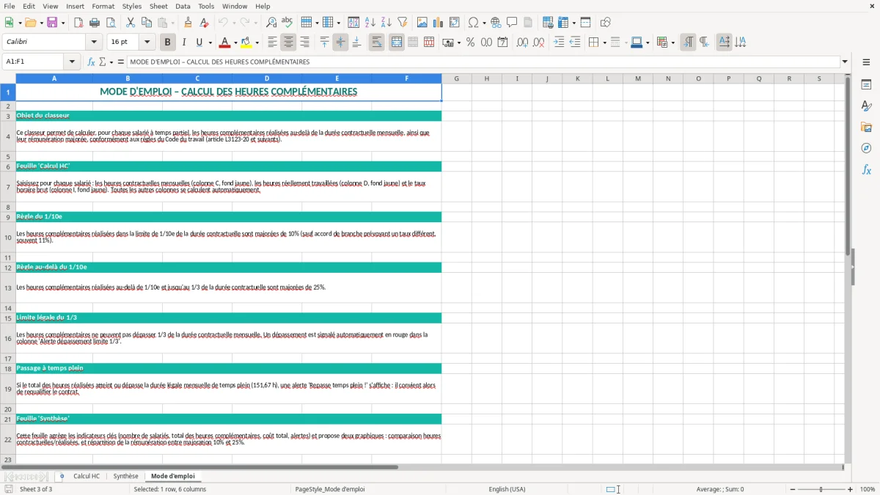
Task: Click the Sort Descending icon
Action: 386,23
